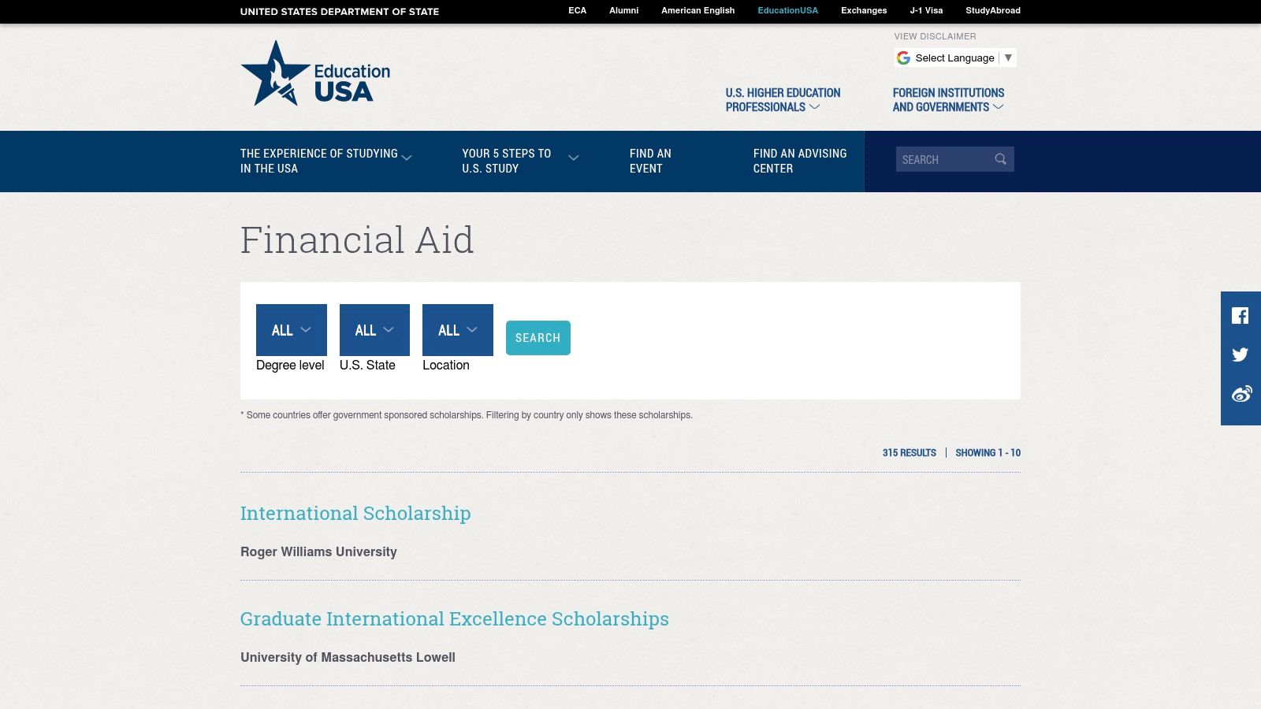Expand the Select Language dropdown
Screen dimensions: 1261x709
pos(1008,57)
